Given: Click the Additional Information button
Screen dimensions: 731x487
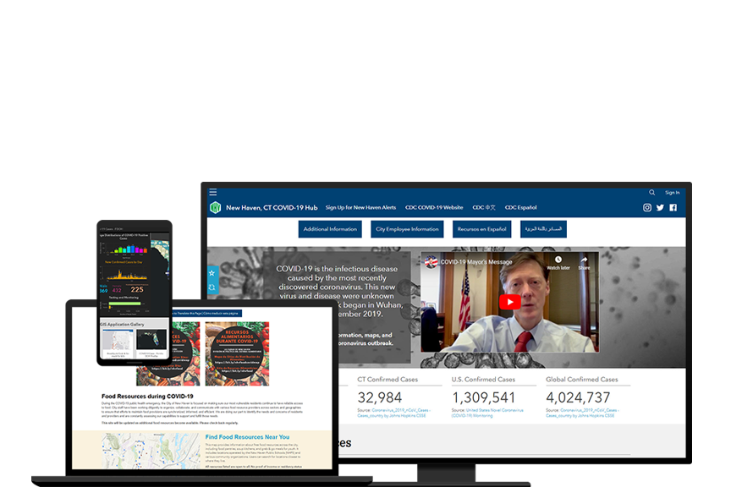Looking at the screenshot, I should [x=330, y=229].
